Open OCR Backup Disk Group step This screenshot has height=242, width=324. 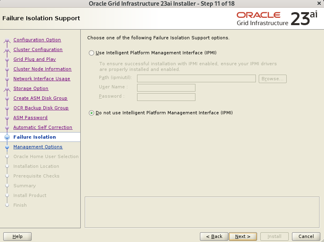click(x=41, y=107)
